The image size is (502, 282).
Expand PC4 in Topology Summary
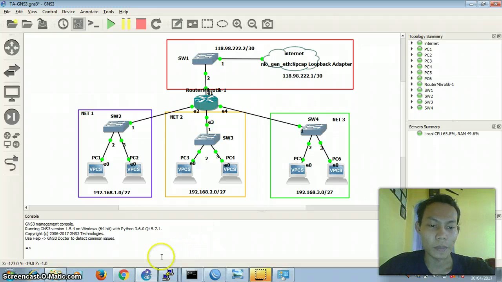click(x=412, y=67)
